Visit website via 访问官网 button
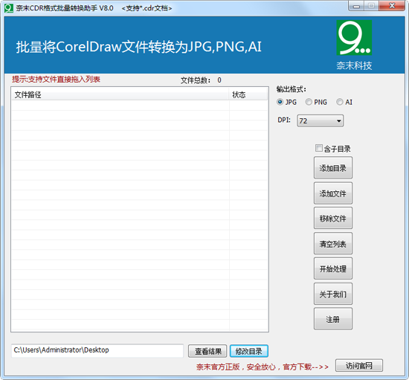 coord(359,365)
